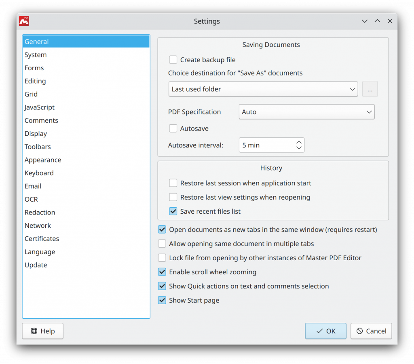Open Grid settings category
The image size is (414, 364).
[x=87, y=94]
